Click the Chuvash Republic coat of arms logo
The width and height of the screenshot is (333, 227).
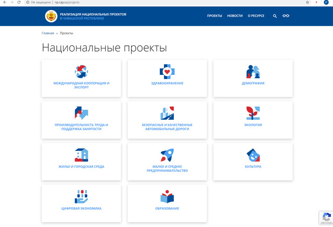51,16
